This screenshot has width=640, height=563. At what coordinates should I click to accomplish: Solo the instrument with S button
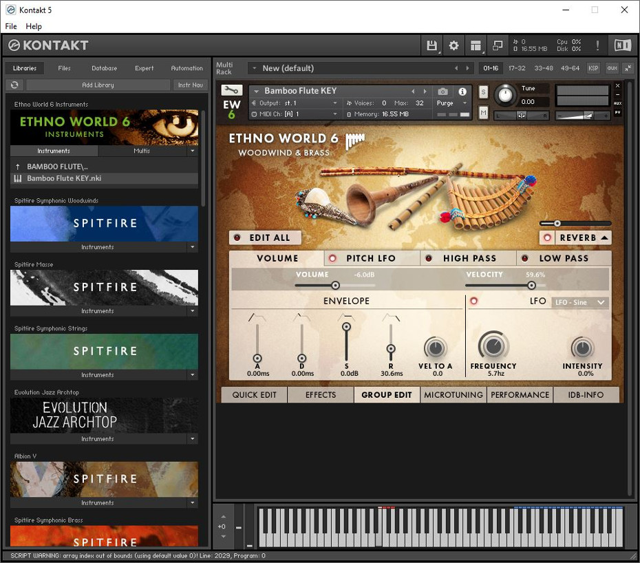point(483,92)
